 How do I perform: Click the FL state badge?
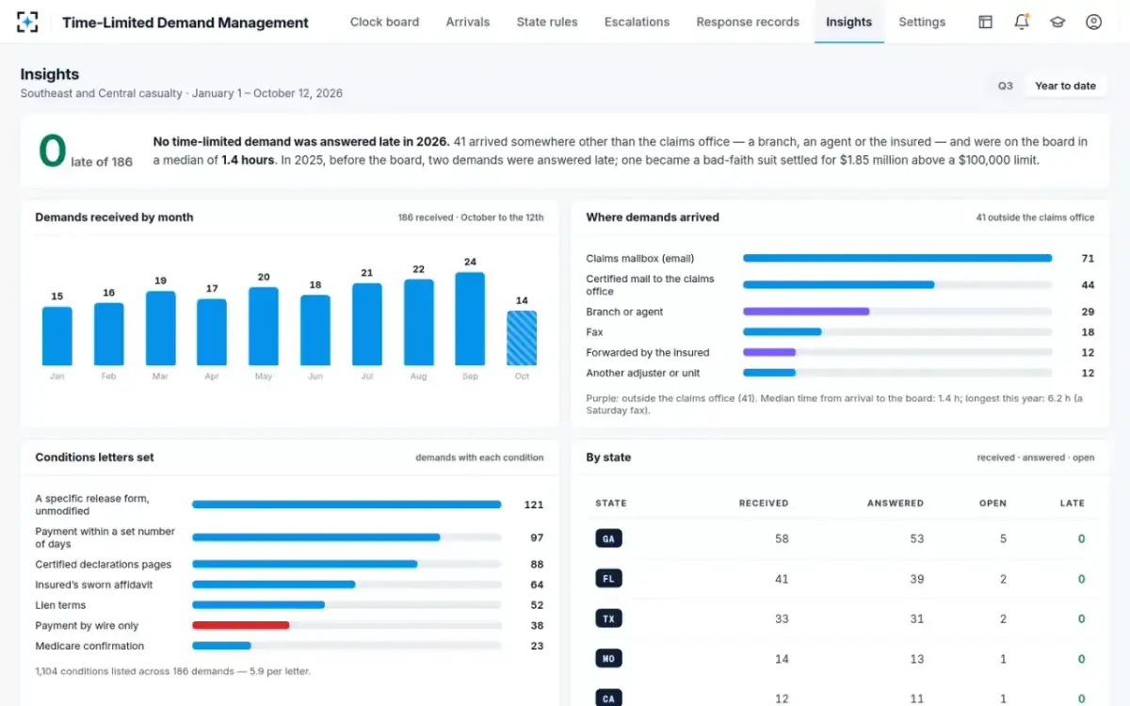click(x=608, y=579)
